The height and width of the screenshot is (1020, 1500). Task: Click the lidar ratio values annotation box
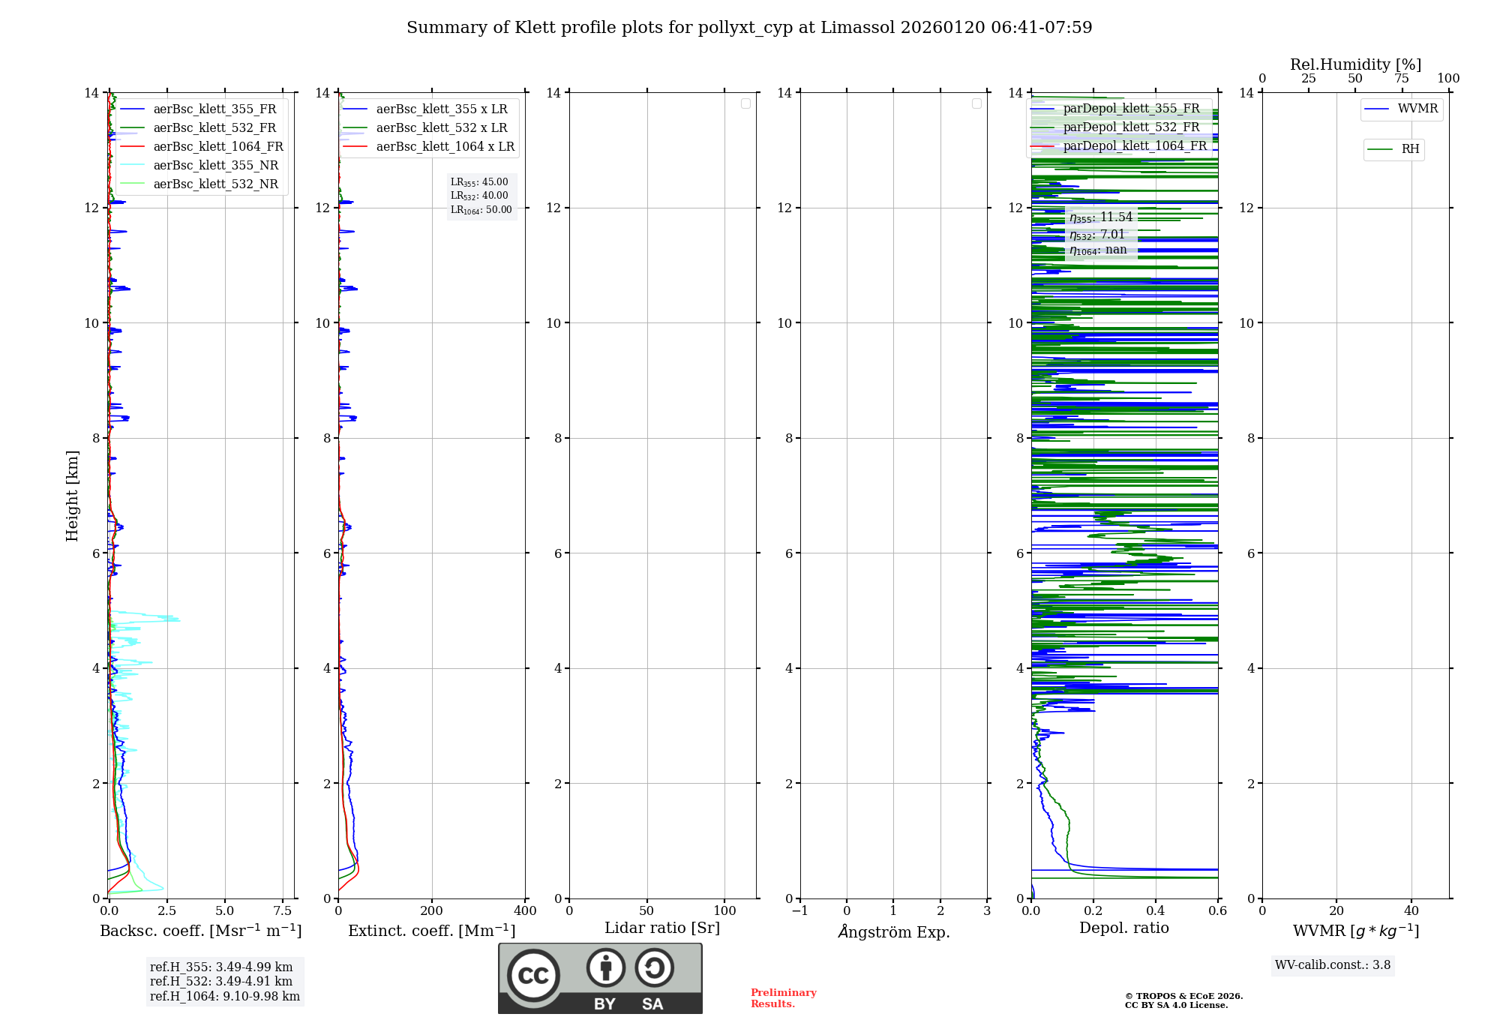click(481, 196)
